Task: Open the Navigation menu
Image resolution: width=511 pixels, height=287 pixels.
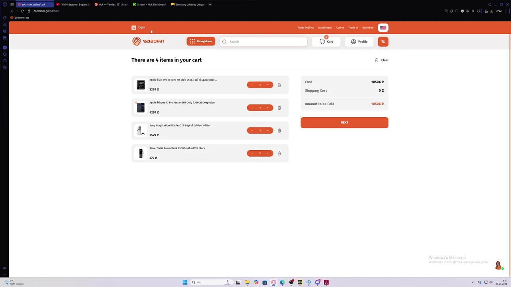Action: (201, 41)
